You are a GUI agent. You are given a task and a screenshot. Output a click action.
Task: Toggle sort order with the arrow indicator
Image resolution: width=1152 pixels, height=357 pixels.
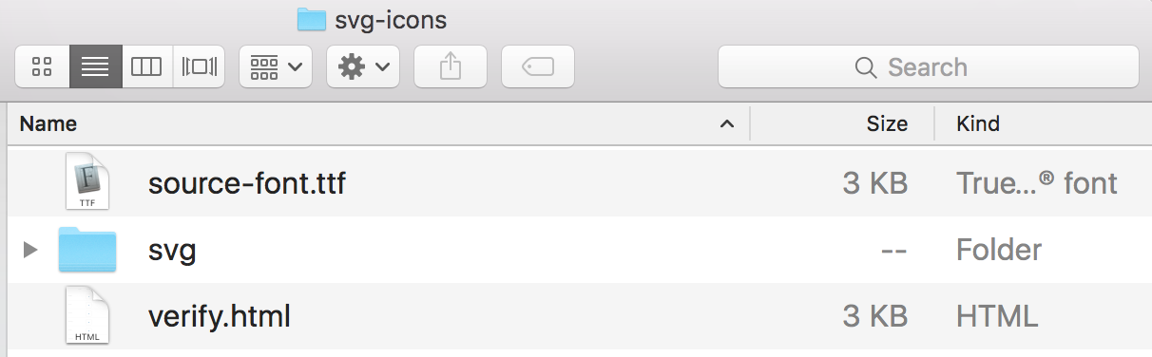click(727, 123)
